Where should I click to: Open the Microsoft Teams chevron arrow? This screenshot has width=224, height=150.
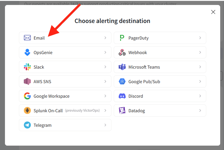click(x=200, y=67)
